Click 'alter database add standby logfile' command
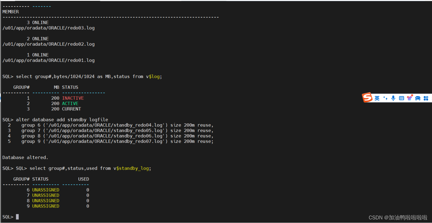 pos(62,120)
